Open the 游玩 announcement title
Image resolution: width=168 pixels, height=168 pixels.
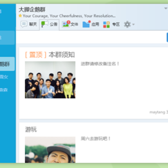pos(31,129)
